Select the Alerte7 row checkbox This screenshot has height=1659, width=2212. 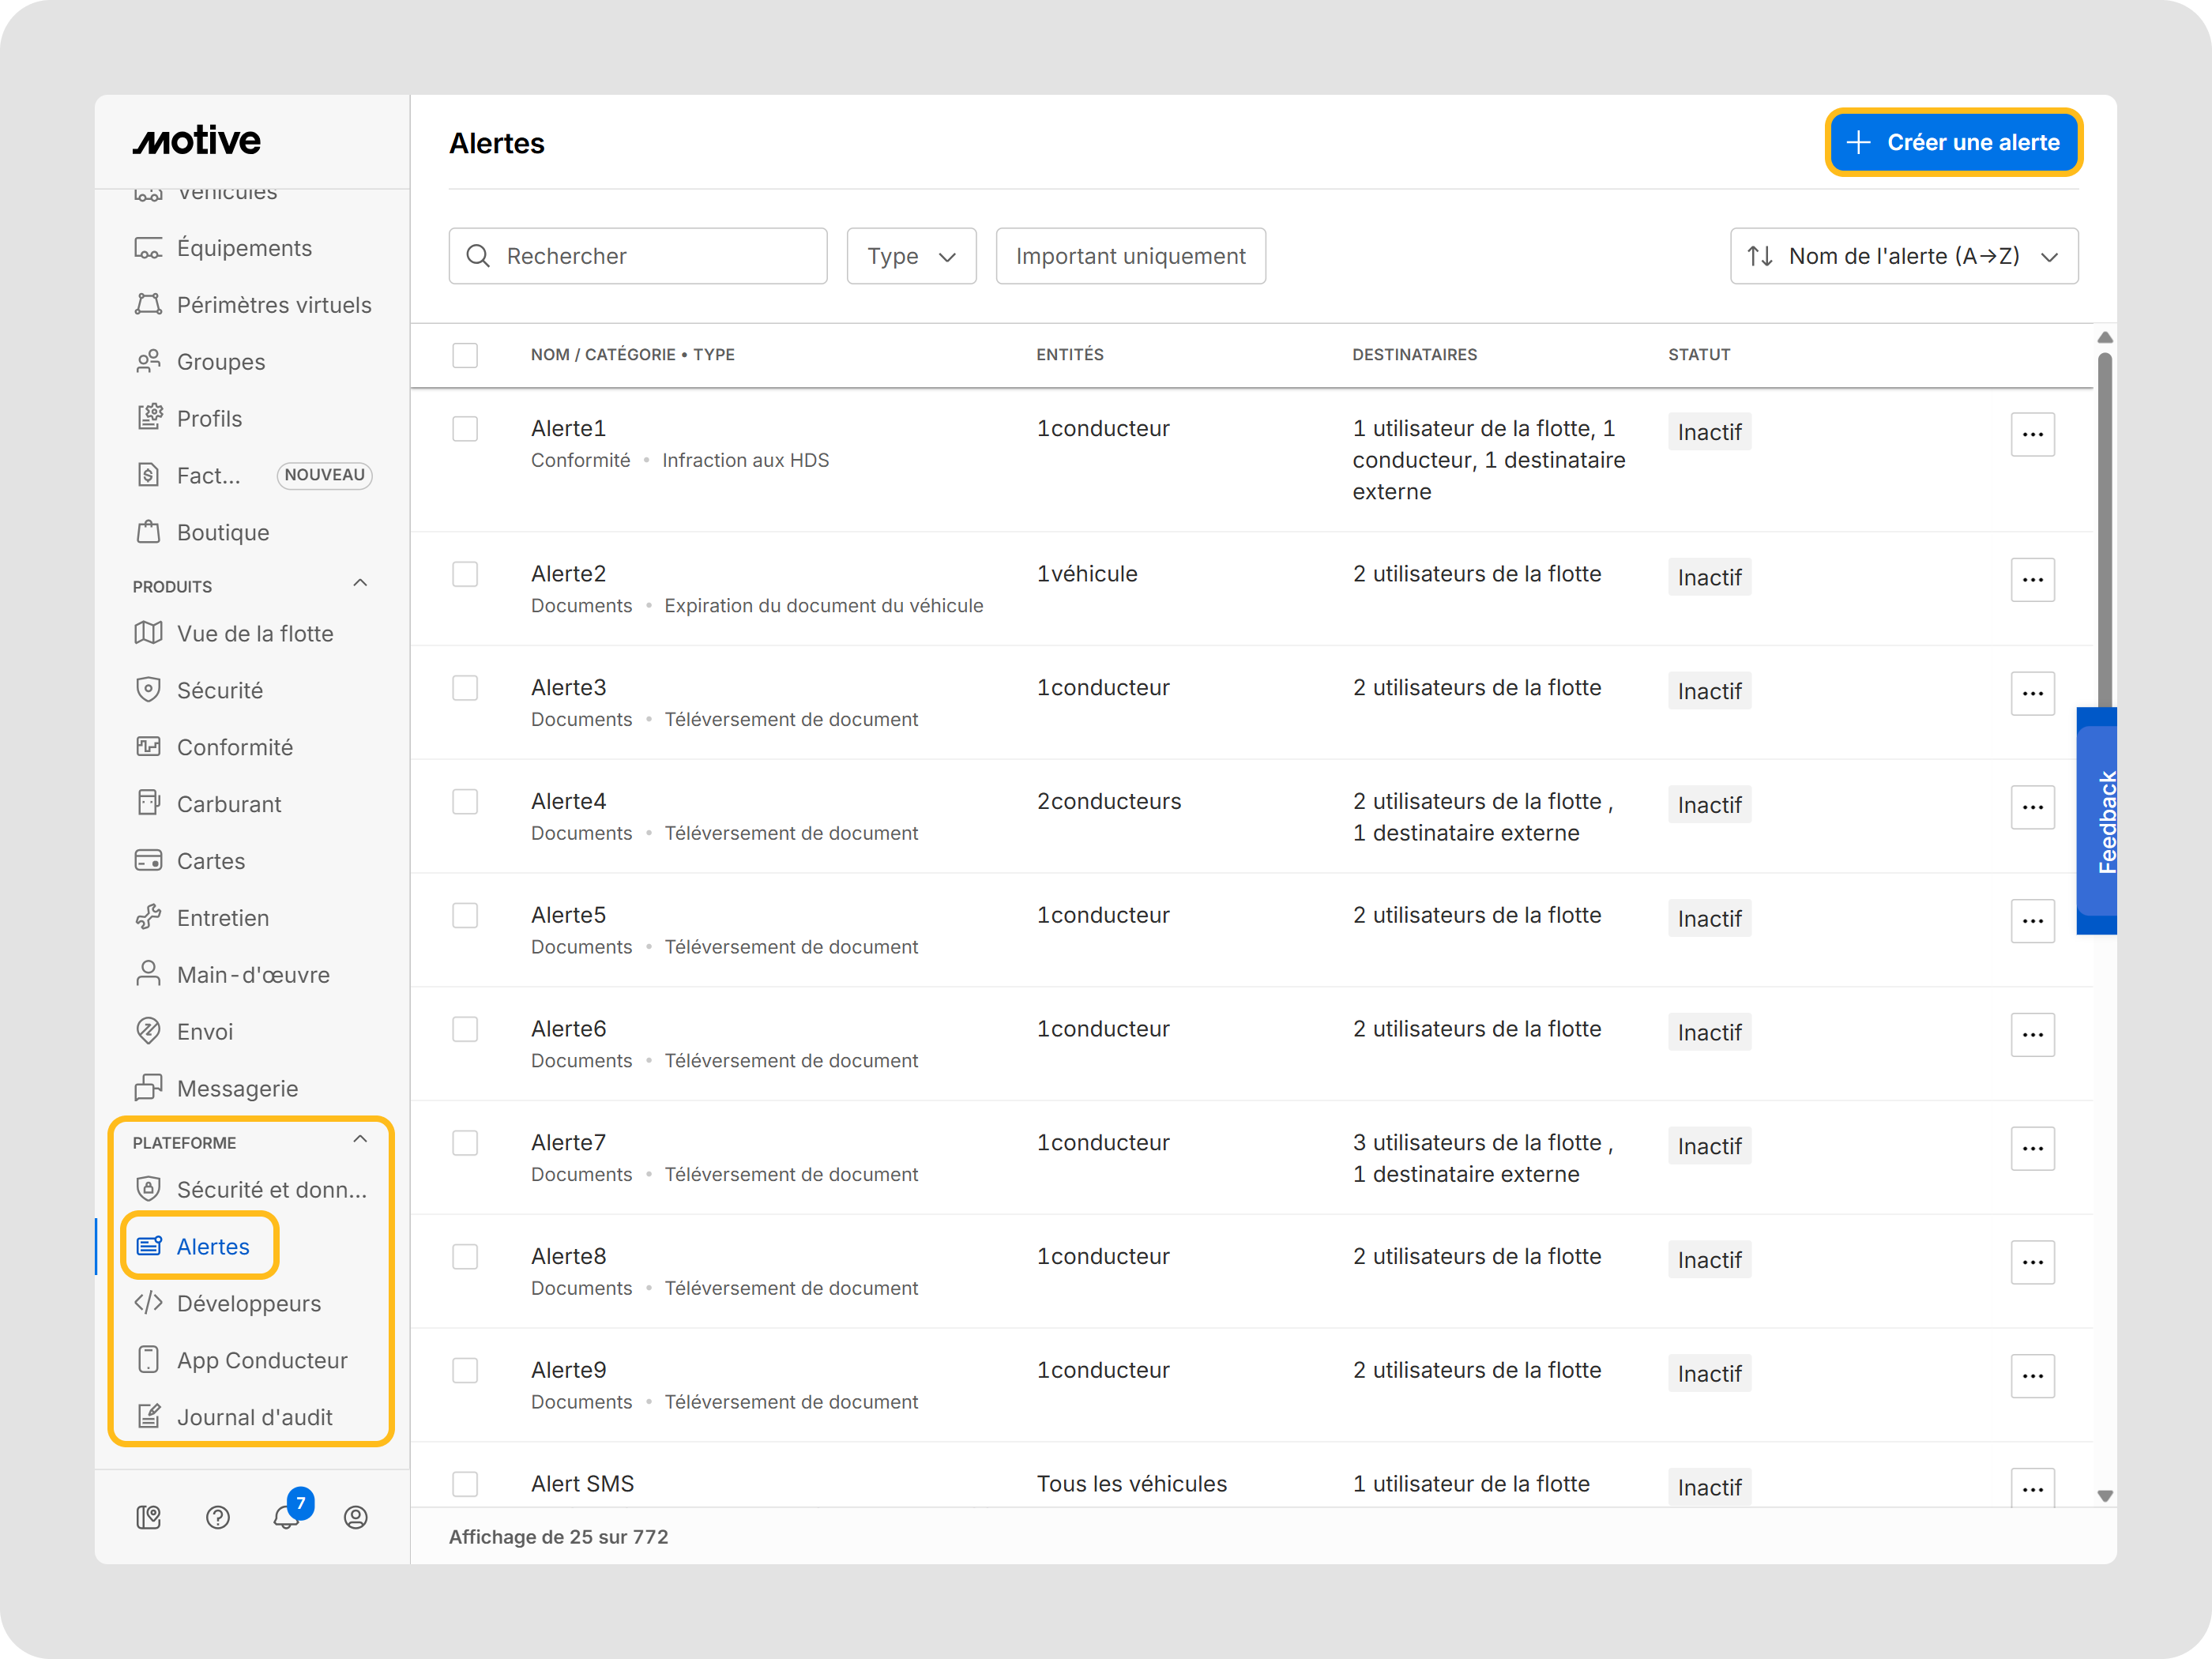point(465,1143)
